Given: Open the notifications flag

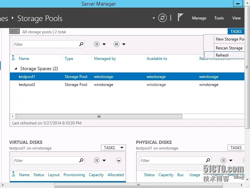Looking at the screenshot, I should pyautogui.click(x=180, y=17).
